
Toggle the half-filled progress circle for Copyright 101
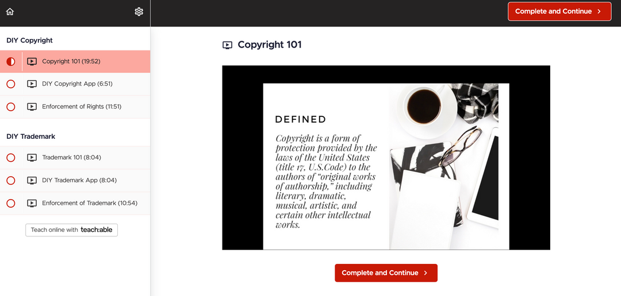tap(11, 61)
